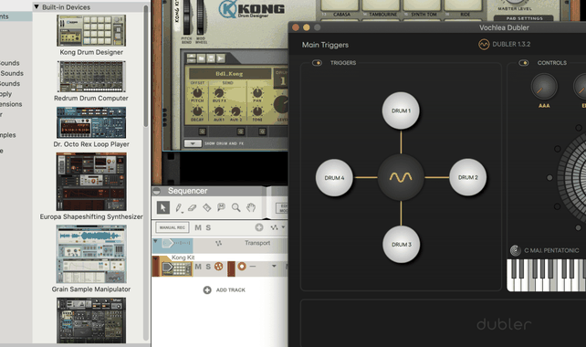Click the patch up/down selector in Kong
This screenshot has height=347, width=586.
click(x=191, y=58)
